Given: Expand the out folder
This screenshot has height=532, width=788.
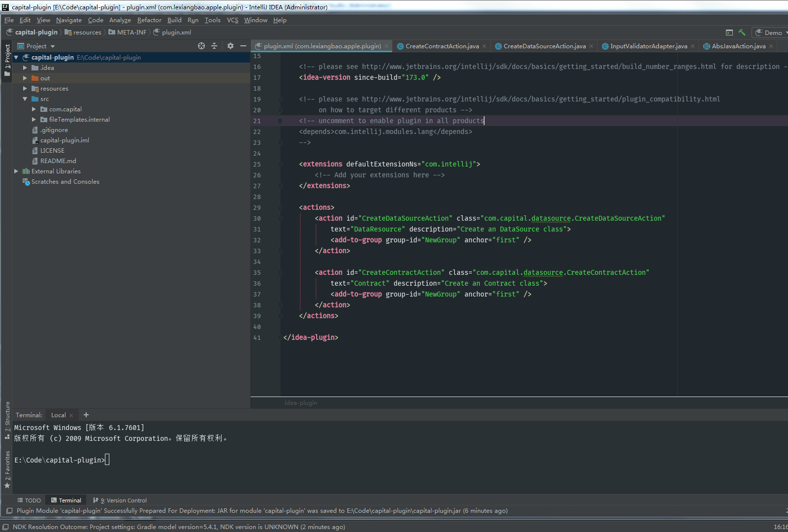Looking at the screenshot, I should coord(25,78).
